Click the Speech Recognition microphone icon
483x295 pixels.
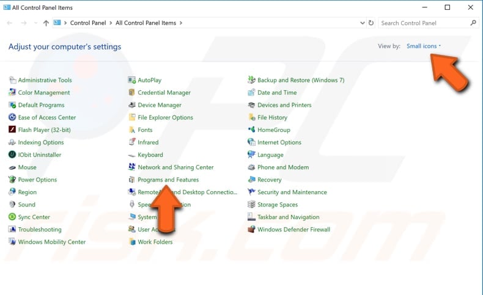[132, 204]
